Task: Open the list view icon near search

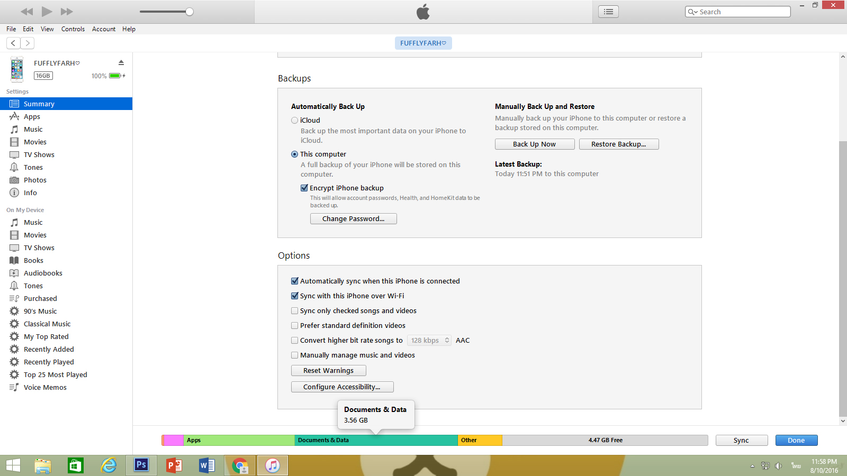Action: click(x=608, y=12)
